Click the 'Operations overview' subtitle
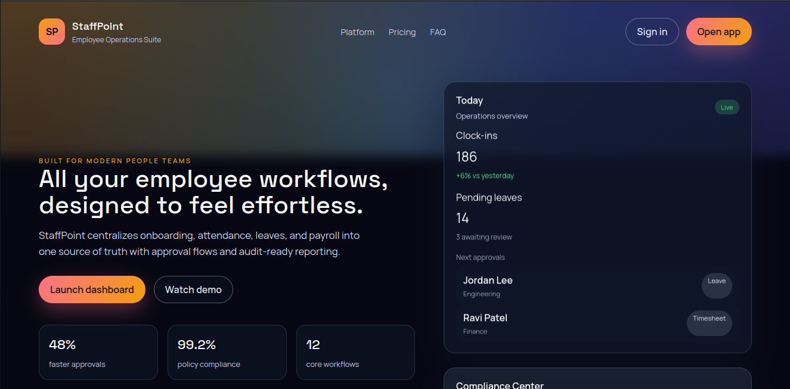The width and height of the screenshot is (790, 389). click(492, 116)
